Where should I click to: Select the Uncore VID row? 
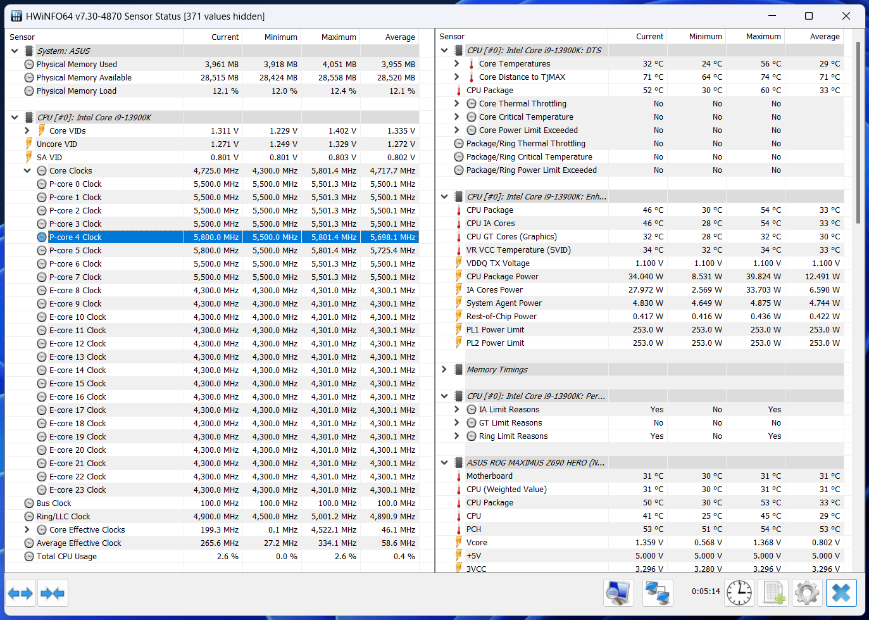(x=212, y=144)
